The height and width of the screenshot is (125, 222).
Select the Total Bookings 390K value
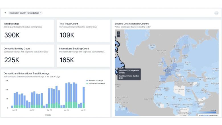[12, 35]
